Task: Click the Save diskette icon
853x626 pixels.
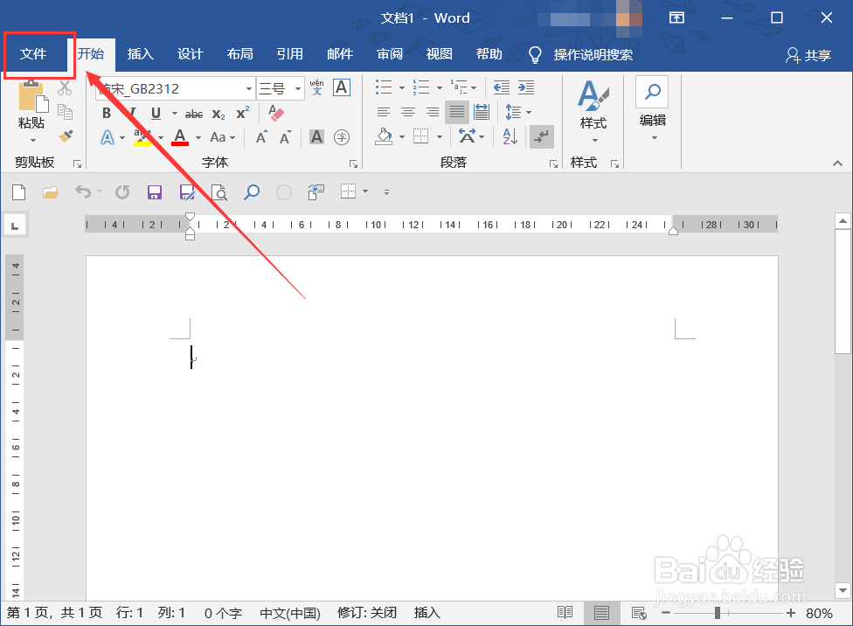Action: 155,191
